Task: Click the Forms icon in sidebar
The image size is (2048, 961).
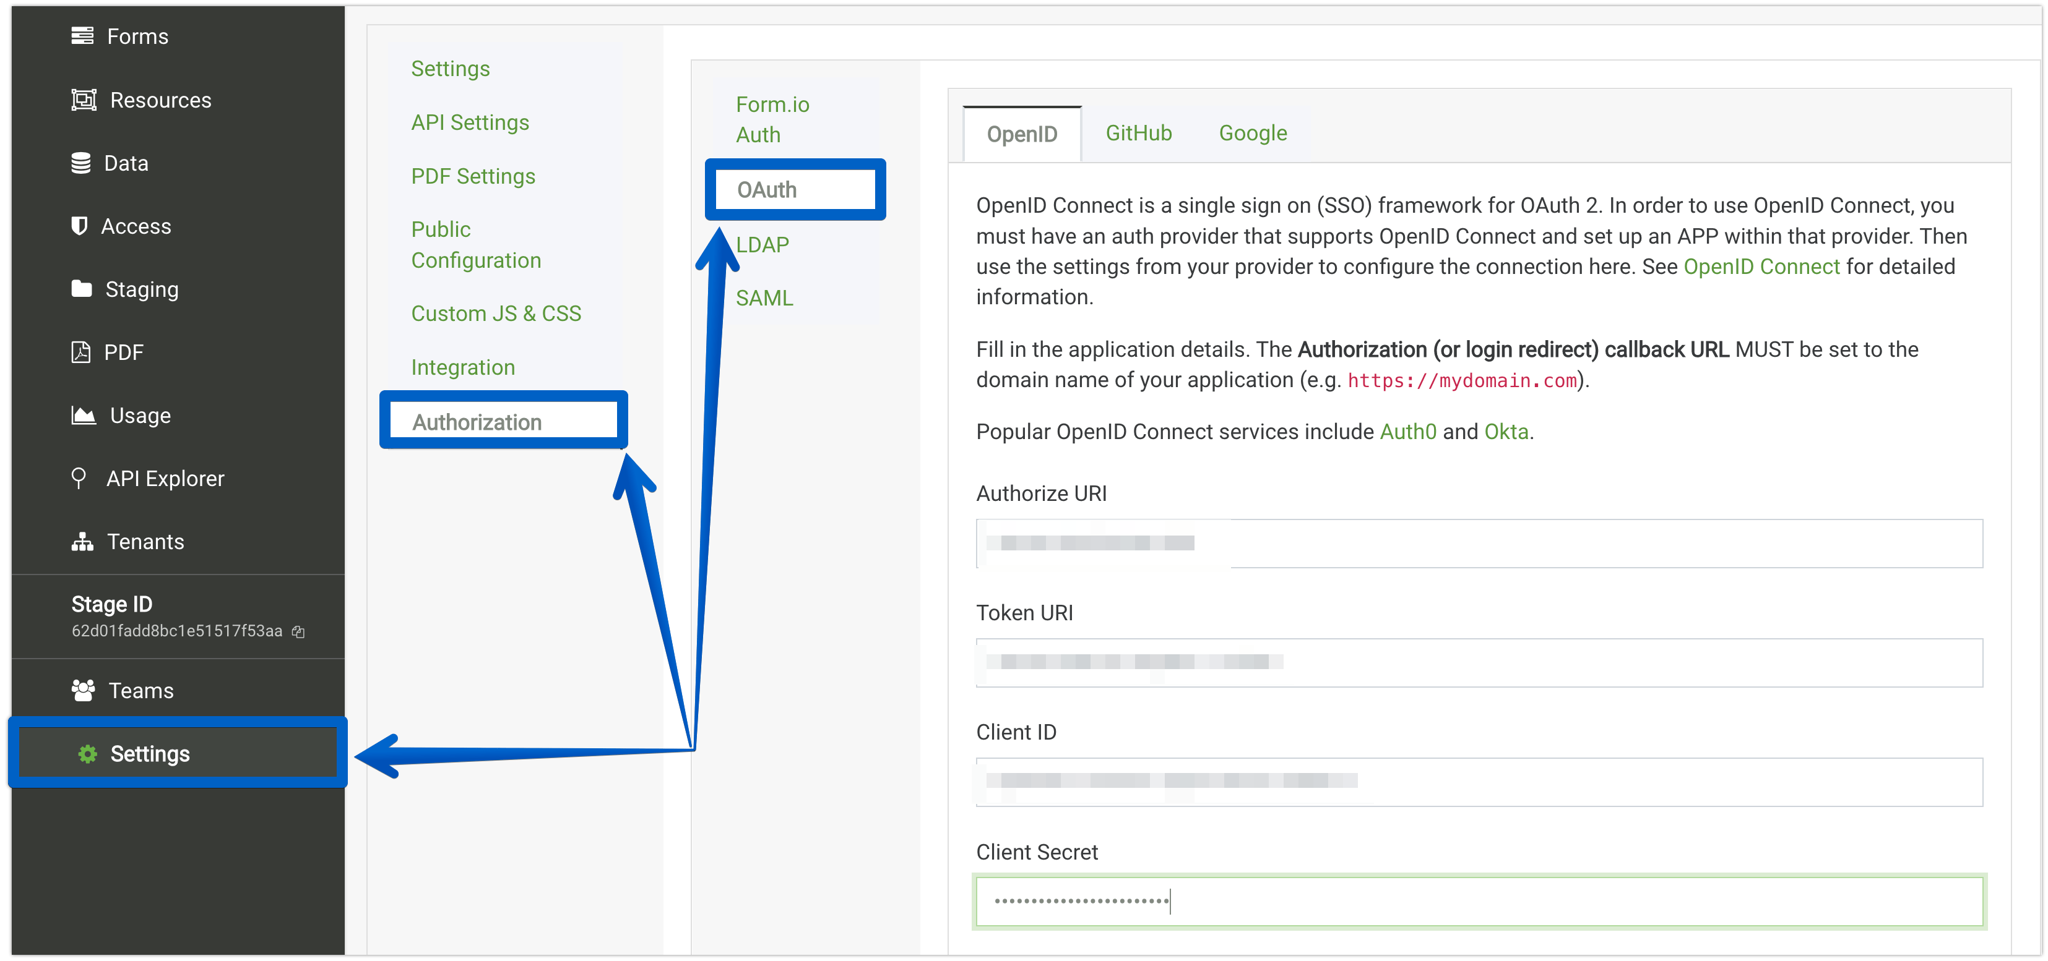Action: pos(82,36)
